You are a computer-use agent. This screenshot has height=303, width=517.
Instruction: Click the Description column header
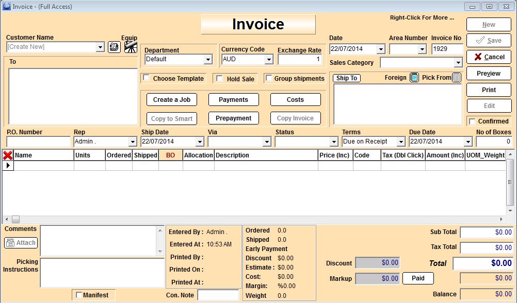(266, 155)
